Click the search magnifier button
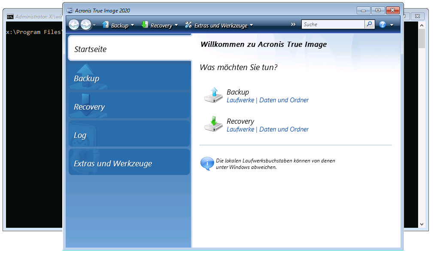Screen dimensions: 434x254 tap(370, 24)
